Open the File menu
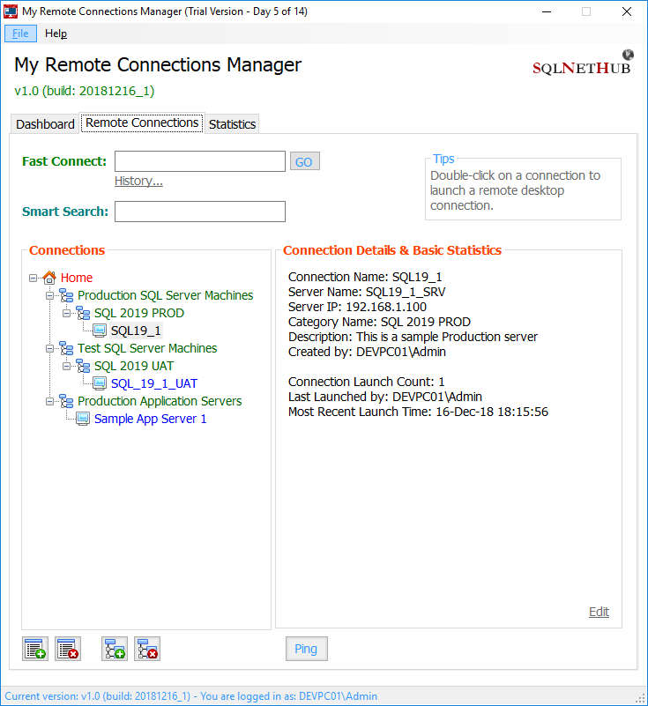Image resolution: width=648 pixels, height=706 pixels. point(20,33)
